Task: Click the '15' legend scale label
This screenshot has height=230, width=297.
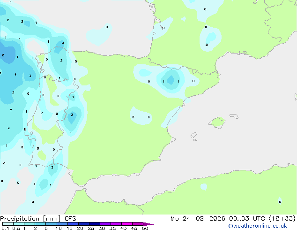Action: click(x=69, y=228)
